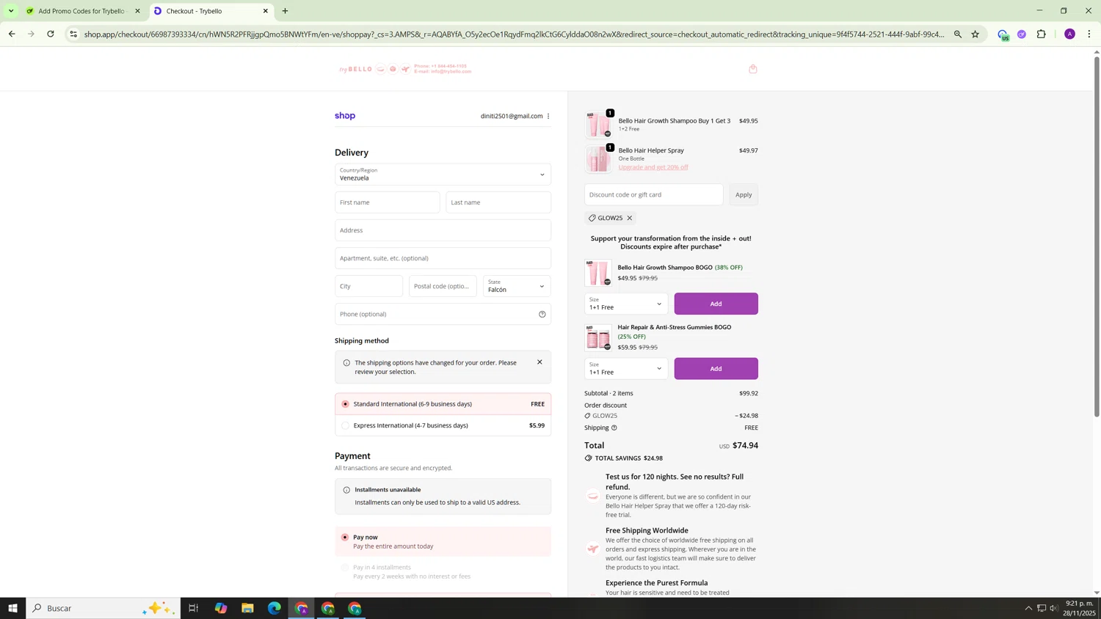Open Task View on taskbar
Viewport: 1101px width, 619px height.
pos(194,608)
